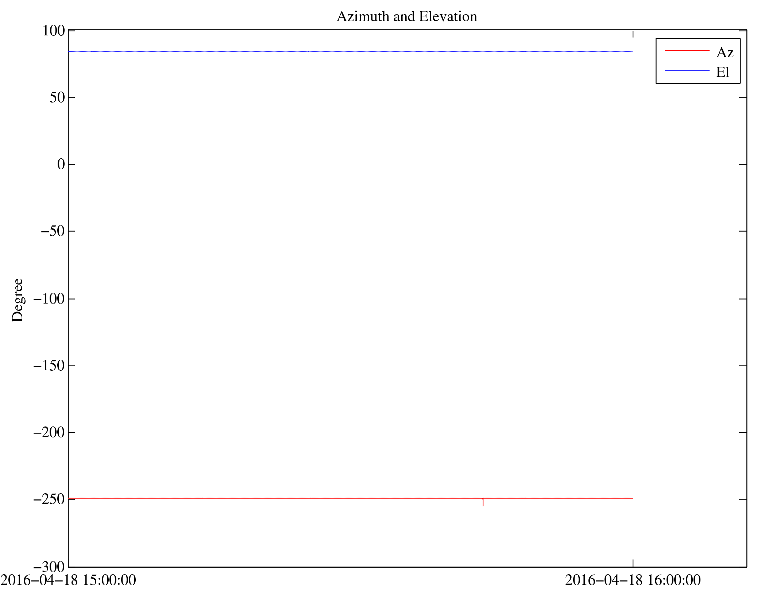Image resolution: width=757 pixels, height=614 pixels.
Task: Click the 100 y-axis tick label
Action: click(53, 31)
